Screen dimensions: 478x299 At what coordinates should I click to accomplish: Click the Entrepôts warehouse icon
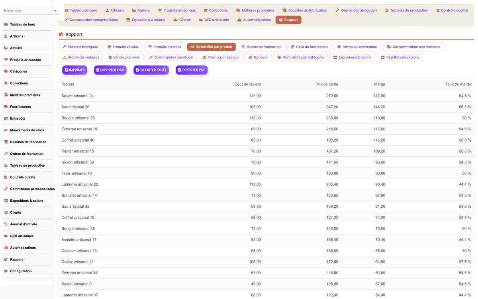tap(6, 118)
